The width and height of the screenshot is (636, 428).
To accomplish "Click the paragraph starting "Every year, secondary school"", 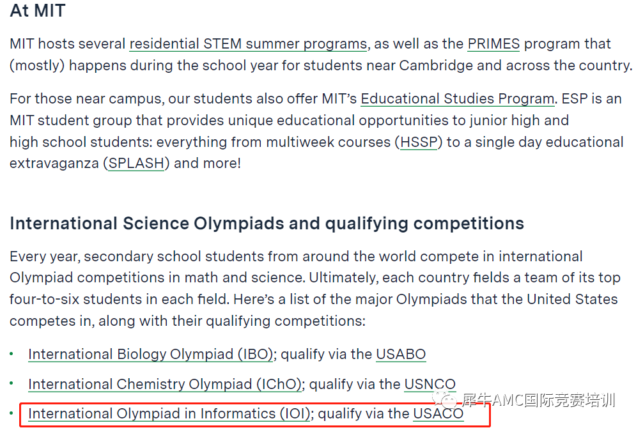I will (313, 288).
